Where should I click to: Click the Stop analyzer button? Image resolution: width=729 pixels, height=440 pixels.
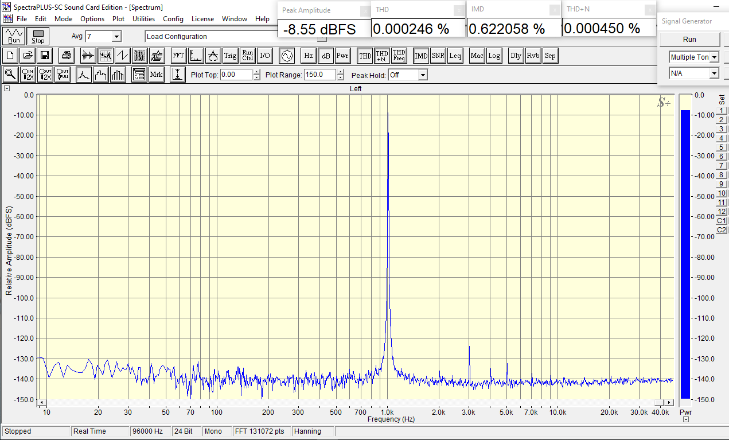pos(38,36)
